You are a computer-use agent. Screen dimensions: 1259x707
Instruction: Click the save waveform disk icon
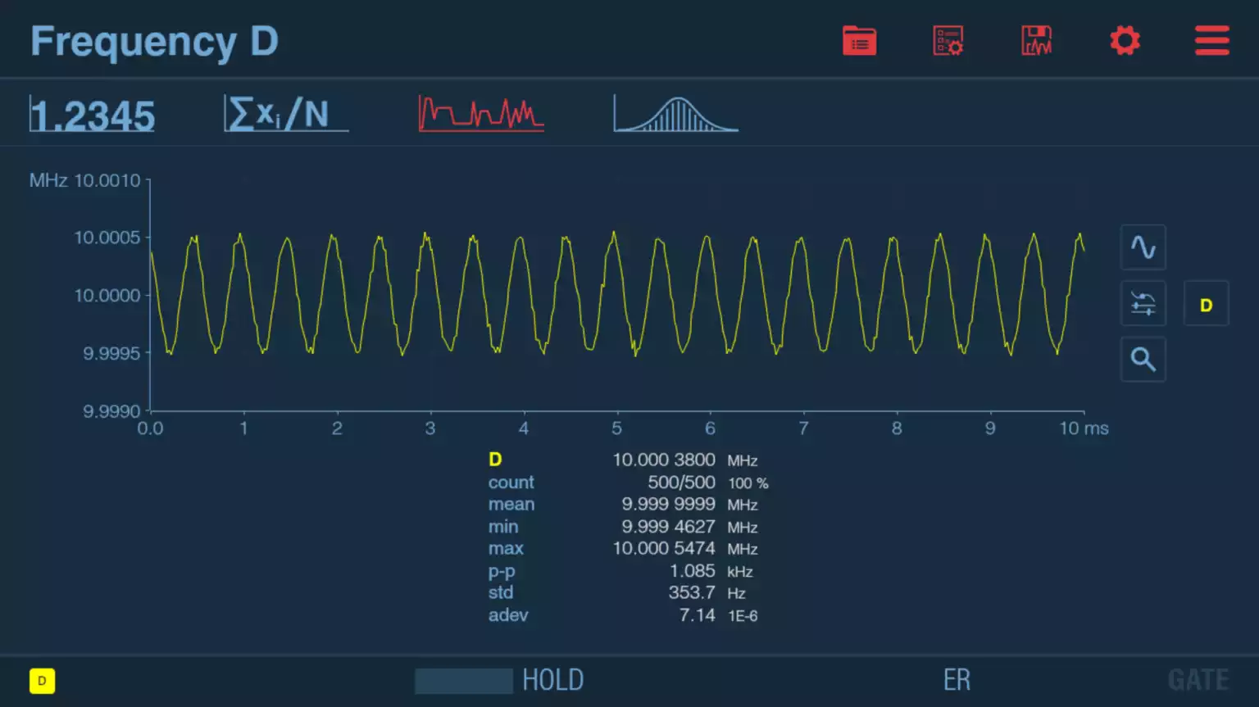tap(1036, 41)
